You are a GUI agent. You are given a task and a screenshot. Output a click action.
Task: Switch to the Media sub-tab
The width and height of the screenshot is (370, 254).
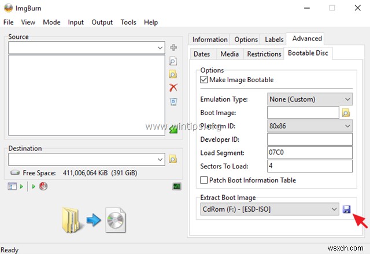click(230, 54)
